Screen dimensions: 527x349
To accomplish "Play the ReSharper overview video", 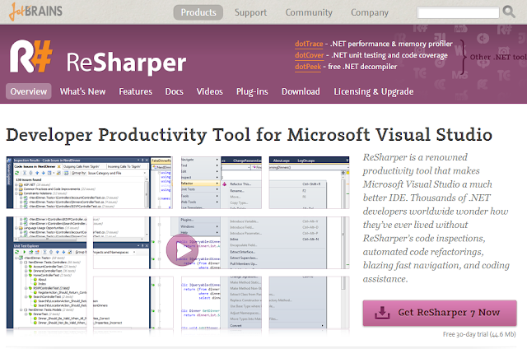I will (x=183, y=250).
